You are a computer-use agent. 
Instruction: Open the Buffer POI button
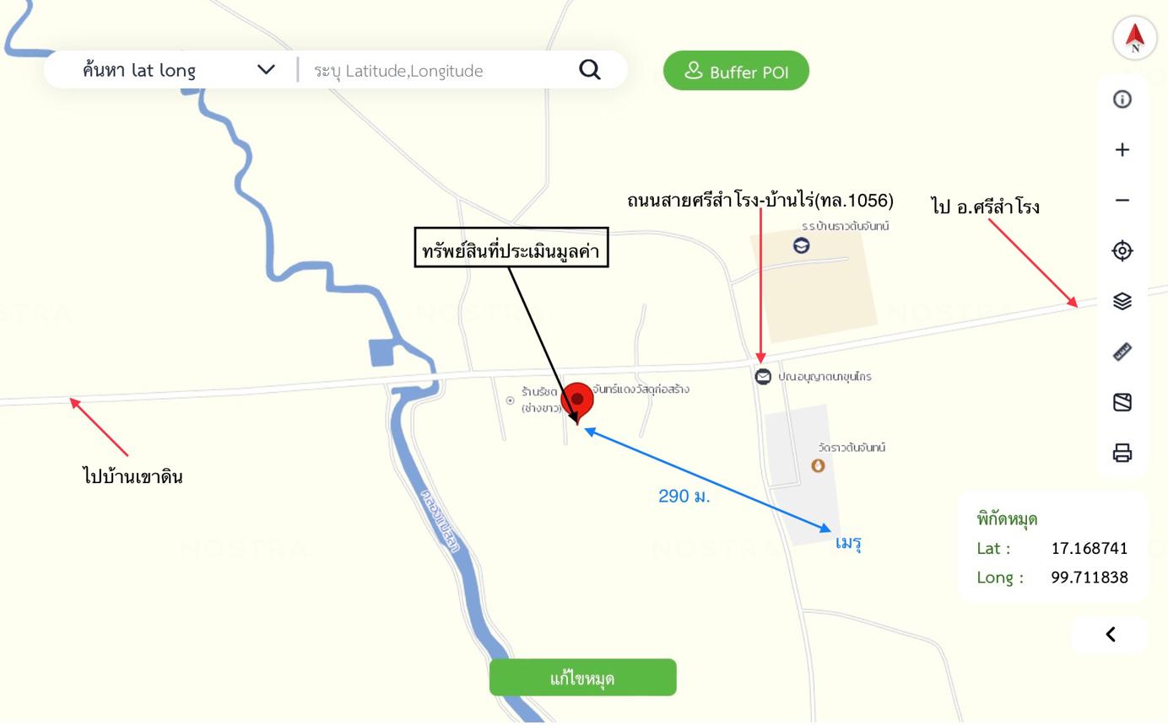pyautogui.click(x=736, y=71)
